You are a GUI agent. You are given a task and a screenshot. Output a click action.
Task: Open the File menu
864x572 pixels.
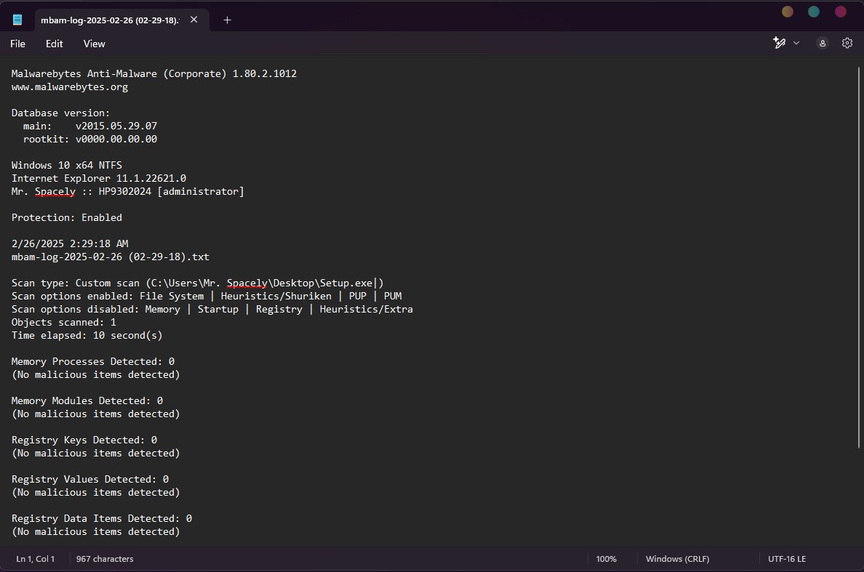click(x=17, y=44)
